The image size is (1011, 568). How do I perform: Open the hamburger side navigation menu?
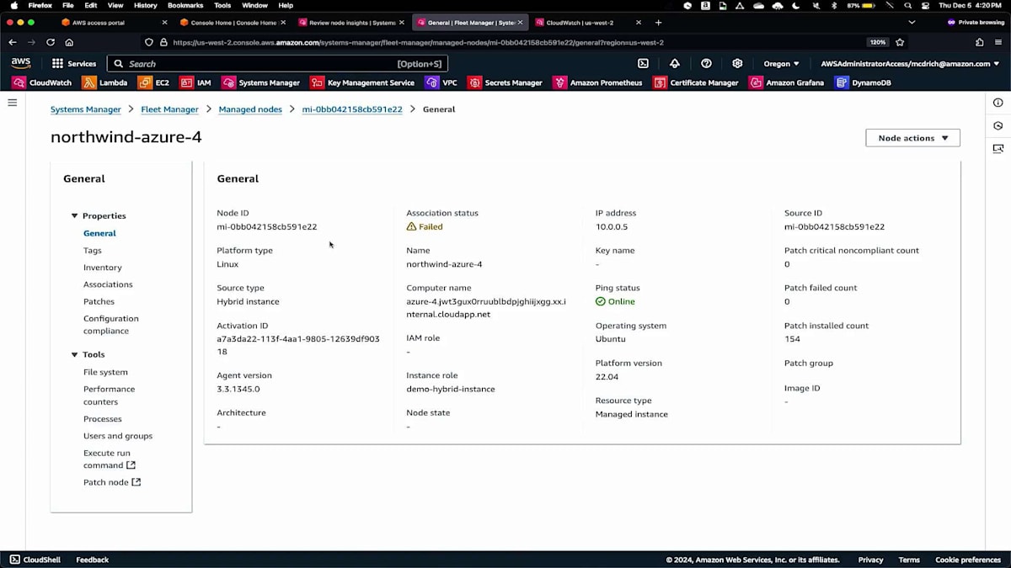pyautogui.click(x=12, y=103)
